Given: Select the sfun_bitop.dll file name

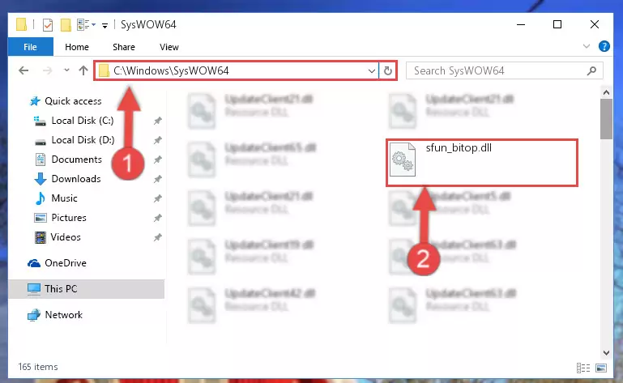Looking at the screenshot, I should 459,148.
